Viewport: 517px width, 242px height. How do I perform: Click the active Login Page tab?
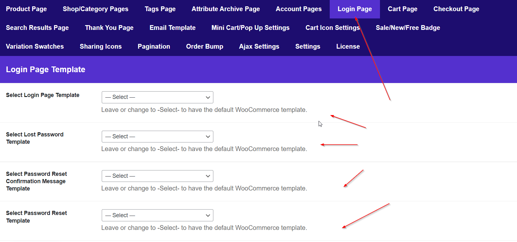tap(355, 9)
